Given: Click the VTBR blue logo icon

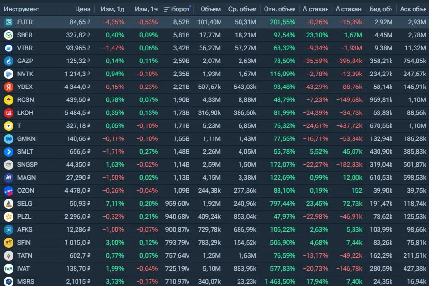Looking at the screenshot, I should pos(9,48).
